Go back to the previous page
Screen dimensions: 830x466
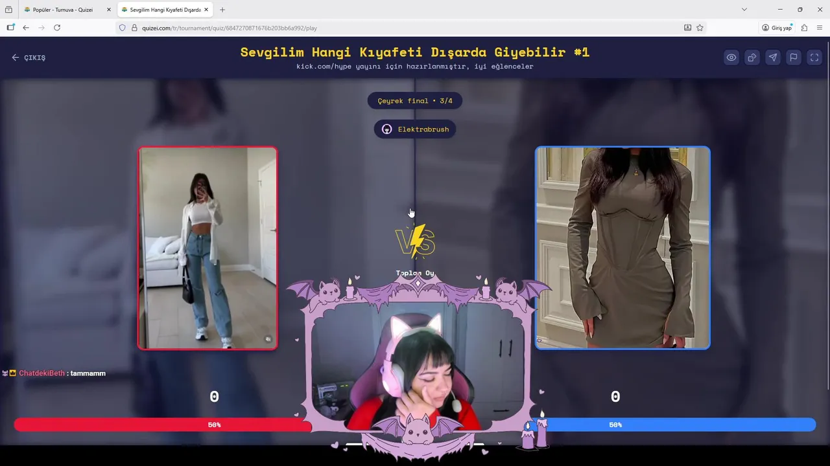(26, 28)
